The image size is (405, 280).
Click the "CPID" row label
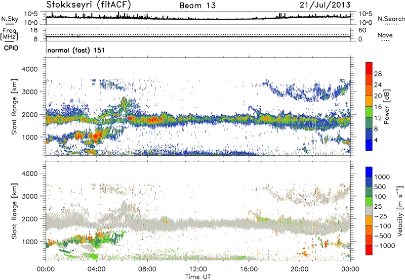(x=11, y=48)
